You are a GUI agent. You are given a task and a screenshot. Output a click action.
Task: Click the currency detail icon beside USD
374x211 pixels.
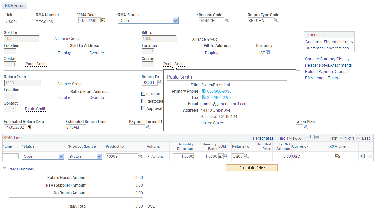coord(269,53)
